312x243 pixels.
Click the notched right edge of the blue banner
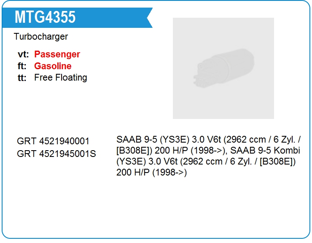[148, 18]
